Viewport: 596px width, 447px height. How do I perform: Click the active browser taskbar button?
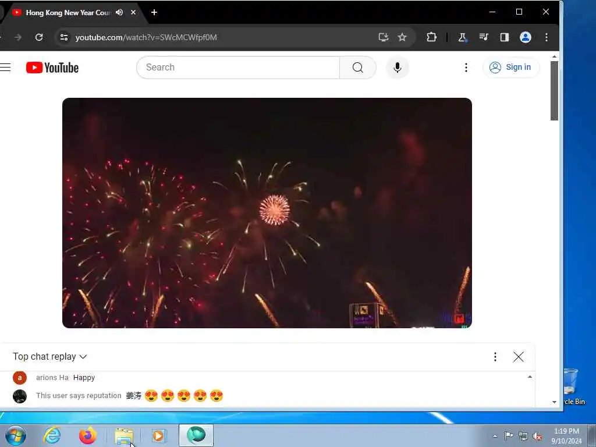point(196,435)
